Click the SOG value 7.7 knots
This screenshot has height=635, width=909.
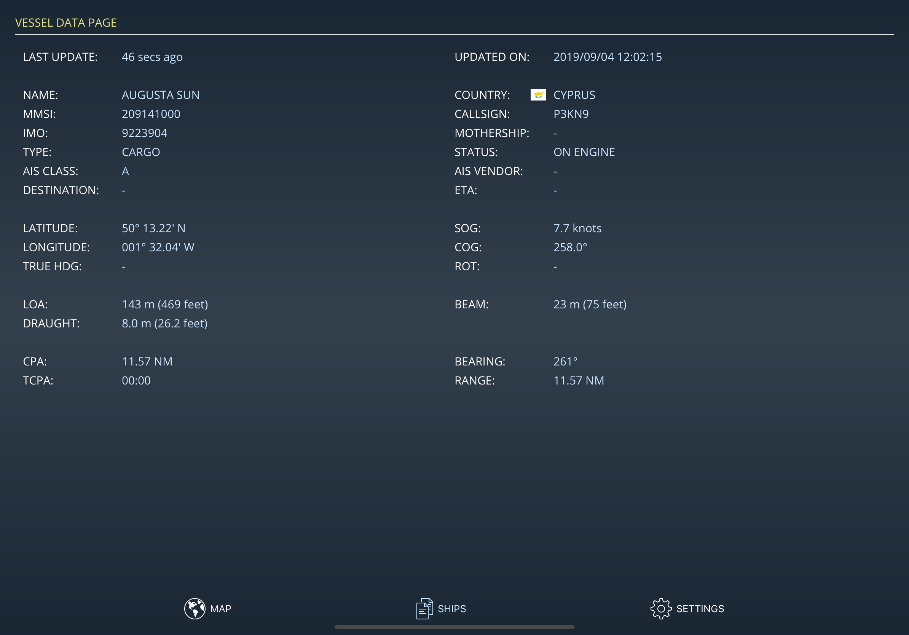click(577, 228)
